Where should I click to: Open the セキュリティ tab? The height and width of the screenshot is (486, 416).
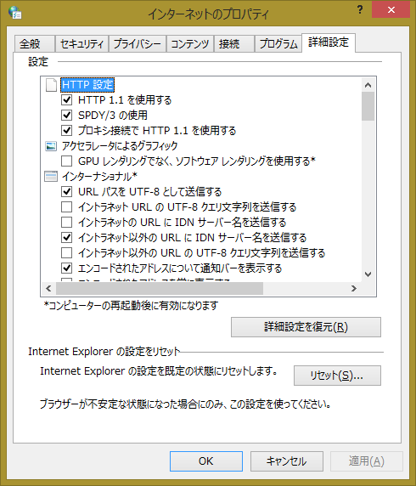[82, 43]
